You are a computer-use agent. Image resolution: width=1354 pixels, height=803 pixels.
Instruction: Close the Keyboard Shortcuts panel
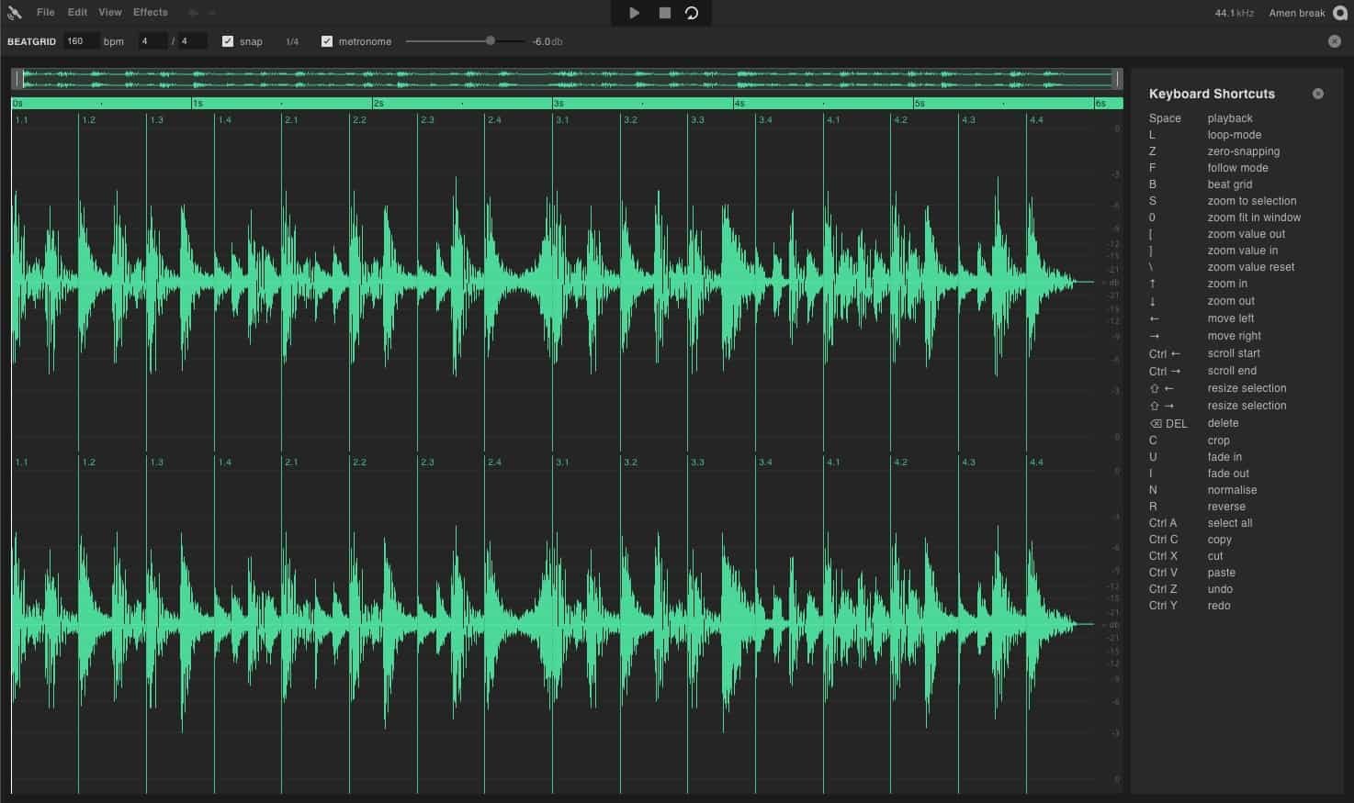1318,93
